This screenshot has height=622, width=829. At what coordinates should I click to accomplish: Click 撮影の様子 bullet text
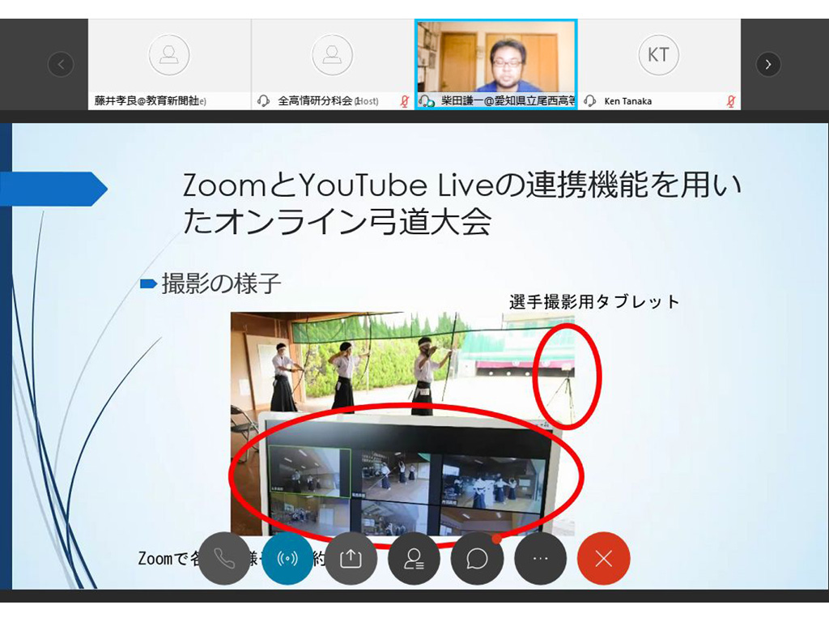[x=221, y=284]
